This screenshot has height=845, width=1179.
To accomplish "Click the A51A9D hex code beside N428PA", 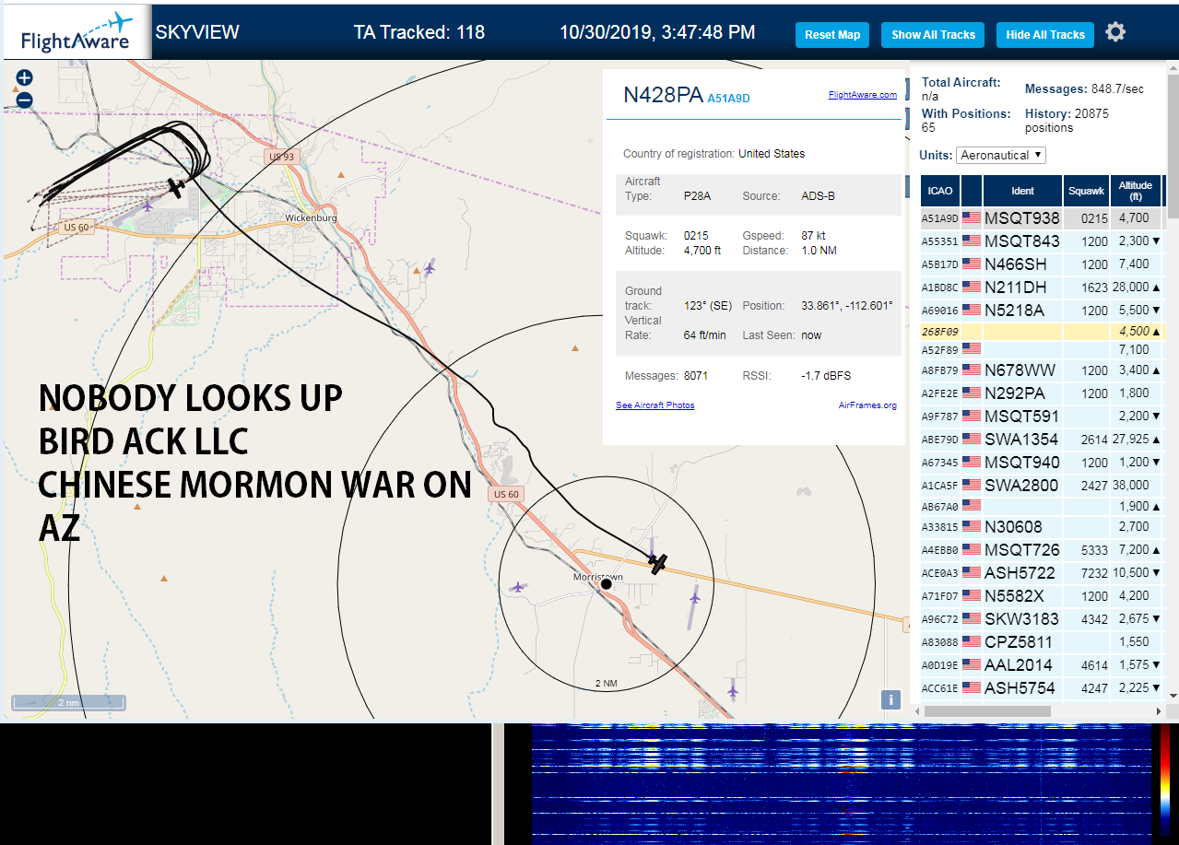I will 729,98.
